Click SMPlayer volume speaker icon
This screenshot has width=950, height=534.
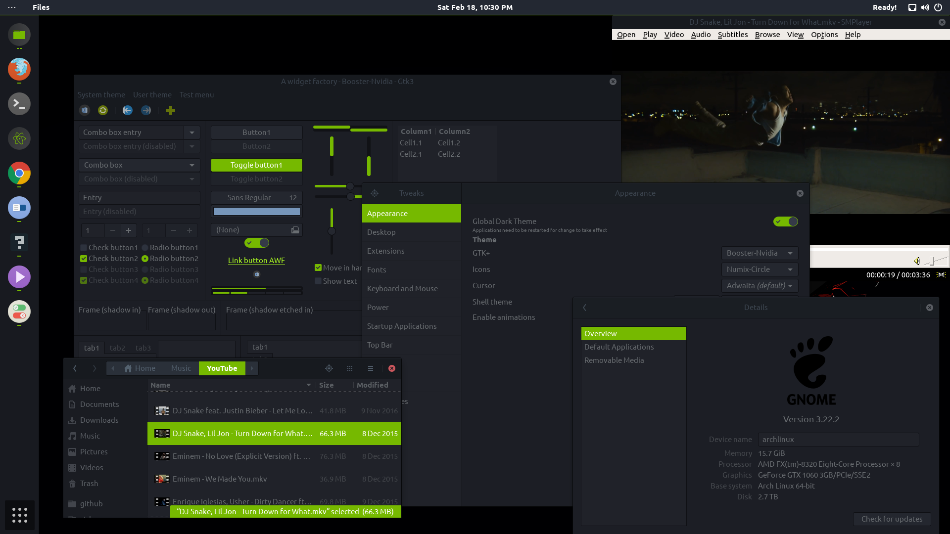tap(917, 261)
